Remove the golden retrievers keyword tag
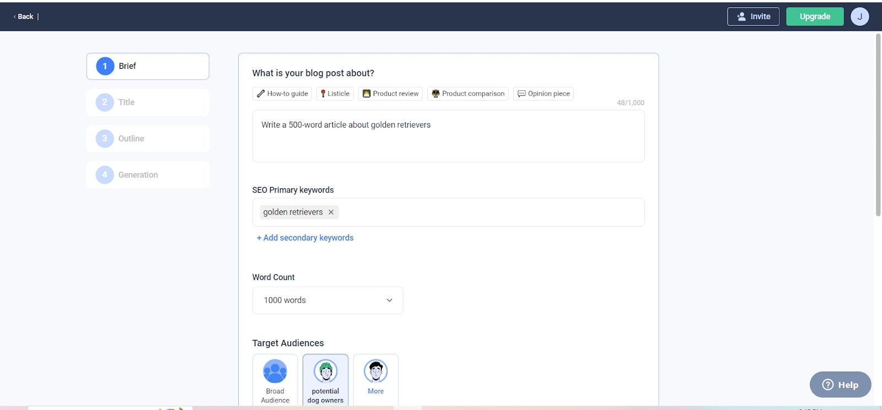 [331, 212]
